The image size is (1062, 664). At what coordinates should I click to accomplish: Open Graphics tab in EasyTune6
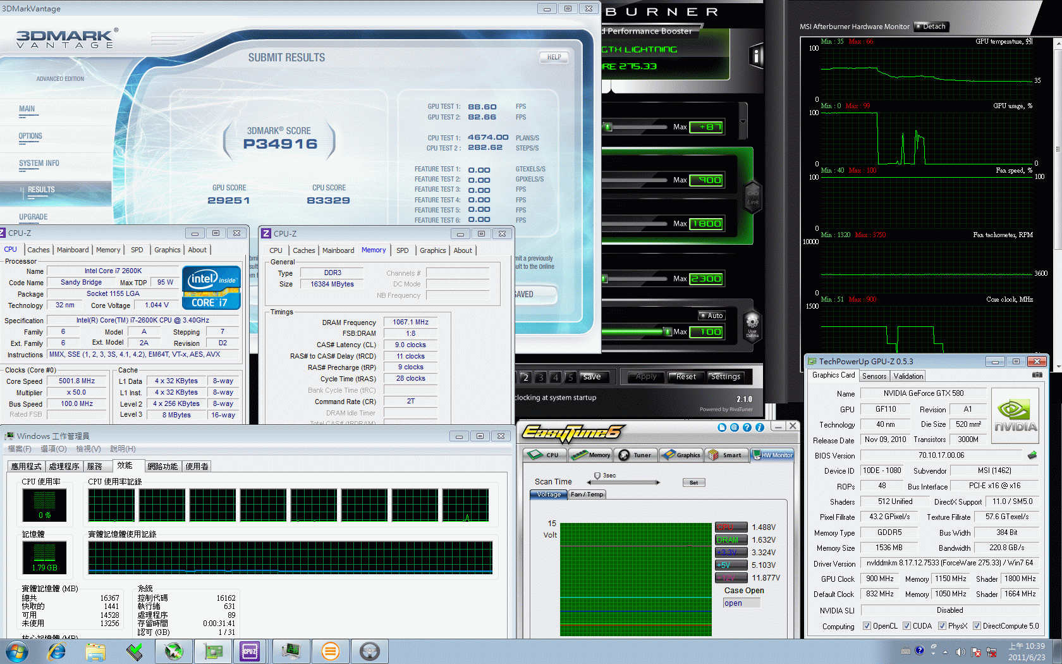point(681,455)
